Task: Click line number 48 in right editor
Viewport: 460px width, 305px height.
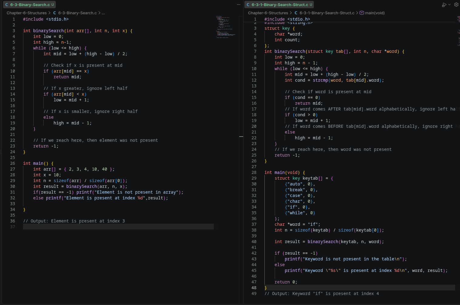Action: pos(254,288)
